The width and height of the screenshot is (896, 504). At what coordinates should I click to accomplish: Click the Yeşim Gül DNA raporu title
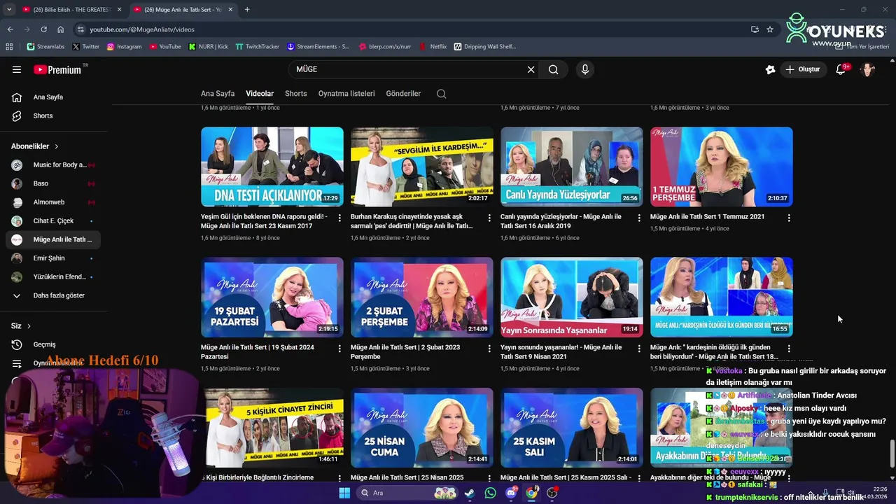pos(264,221)
